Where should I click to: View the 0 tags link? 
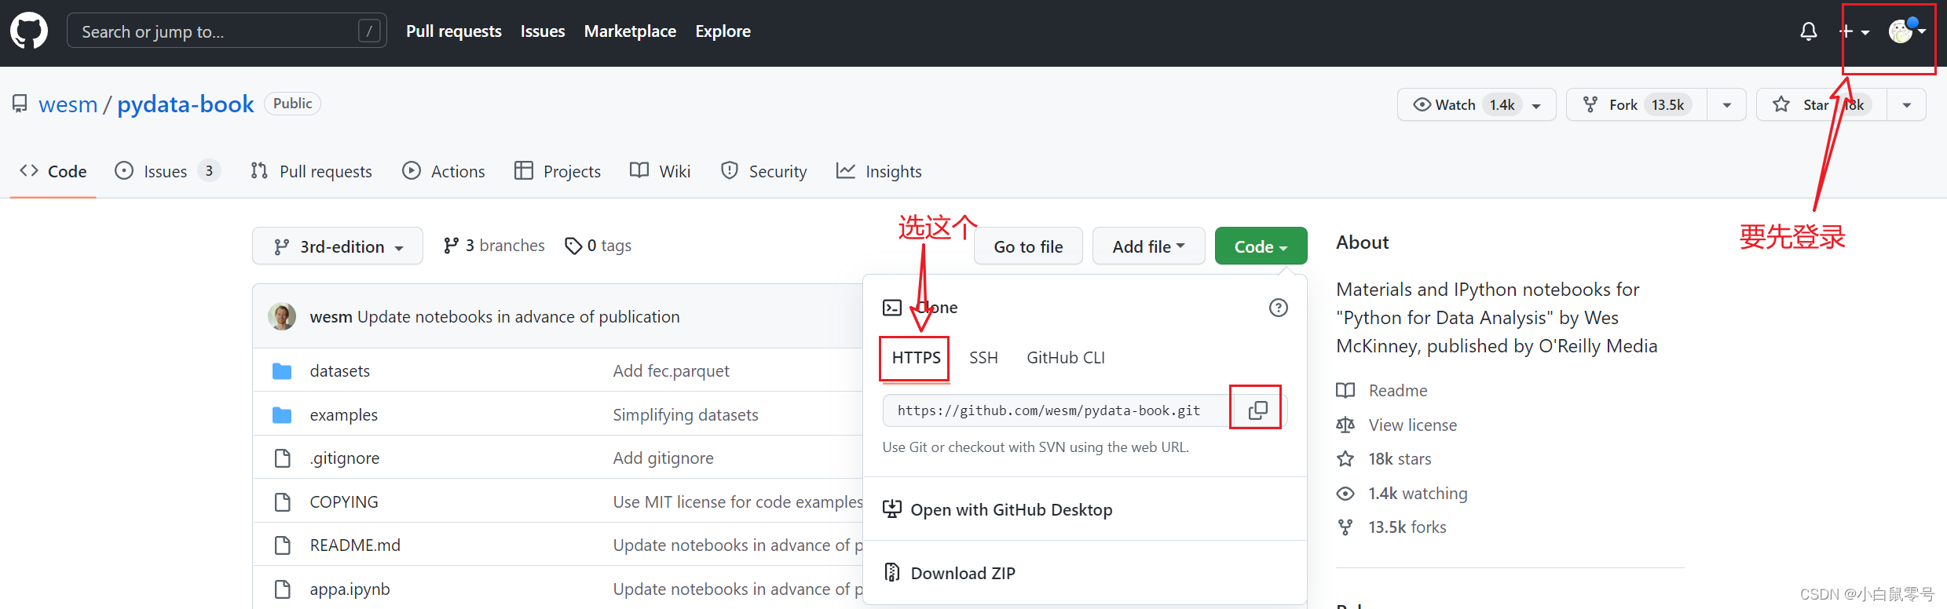click(598, 246)
